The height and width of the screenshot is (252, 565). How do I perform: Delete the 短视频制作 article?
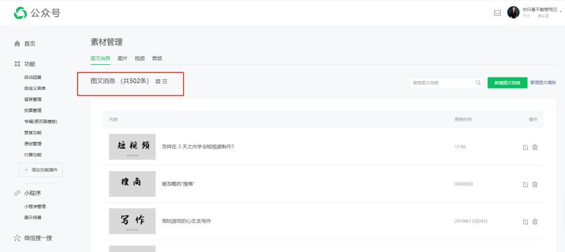click(535, 147)
